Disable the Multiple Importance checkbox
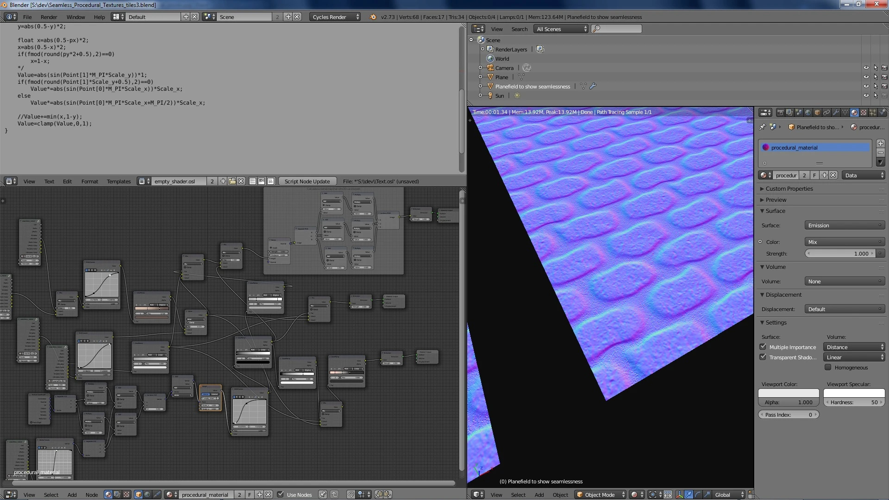The height and width of the screenshot is (500, 889). pyautogui.click(x=763, y=347)
